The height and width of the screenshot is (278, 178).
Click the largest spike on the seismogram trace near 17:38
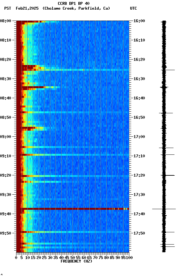click(164, 209)
